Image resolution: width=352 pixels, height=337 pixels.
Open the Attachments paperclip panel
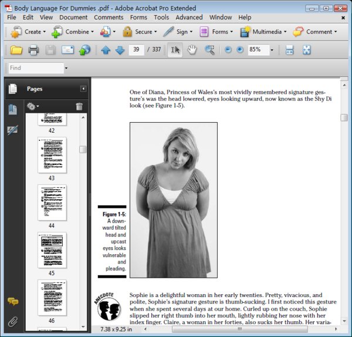pyautogui.click(x=13, y=322)
